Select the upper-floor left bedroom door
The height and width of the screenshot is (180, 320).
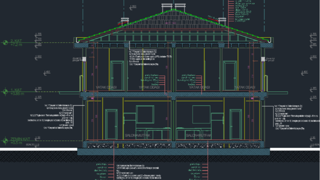pyautogui.click(x=117, y=76)
